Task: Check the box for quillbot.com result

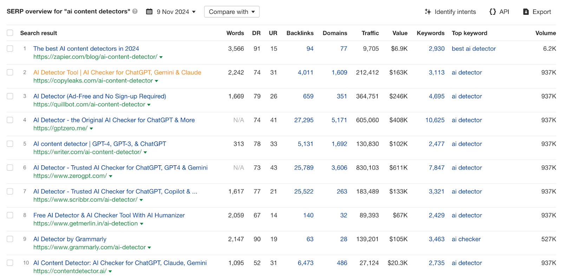Action: [10, 96]
